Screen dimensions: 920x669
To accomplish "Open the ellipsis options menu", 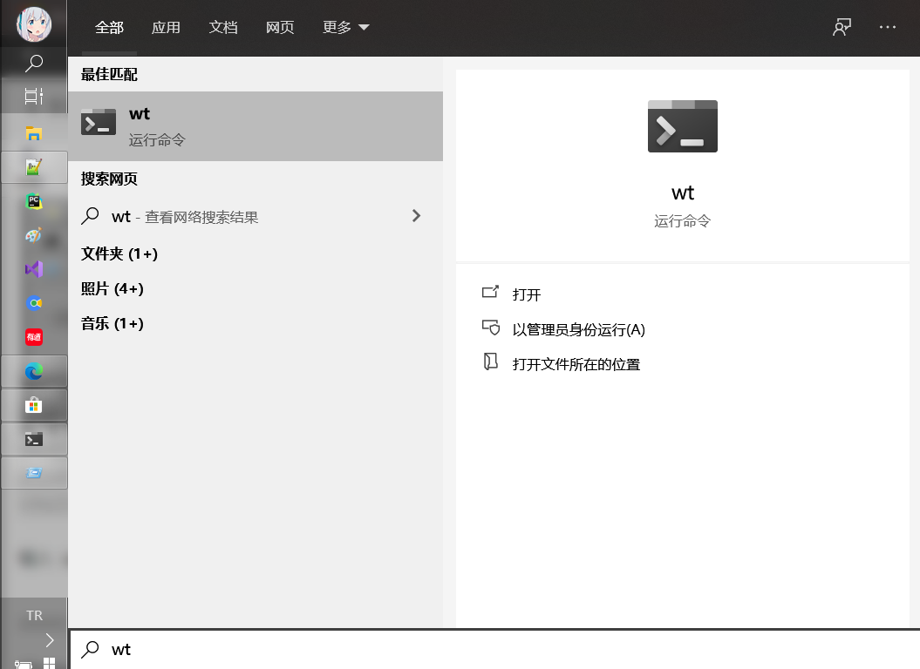I will coord(887,27).
